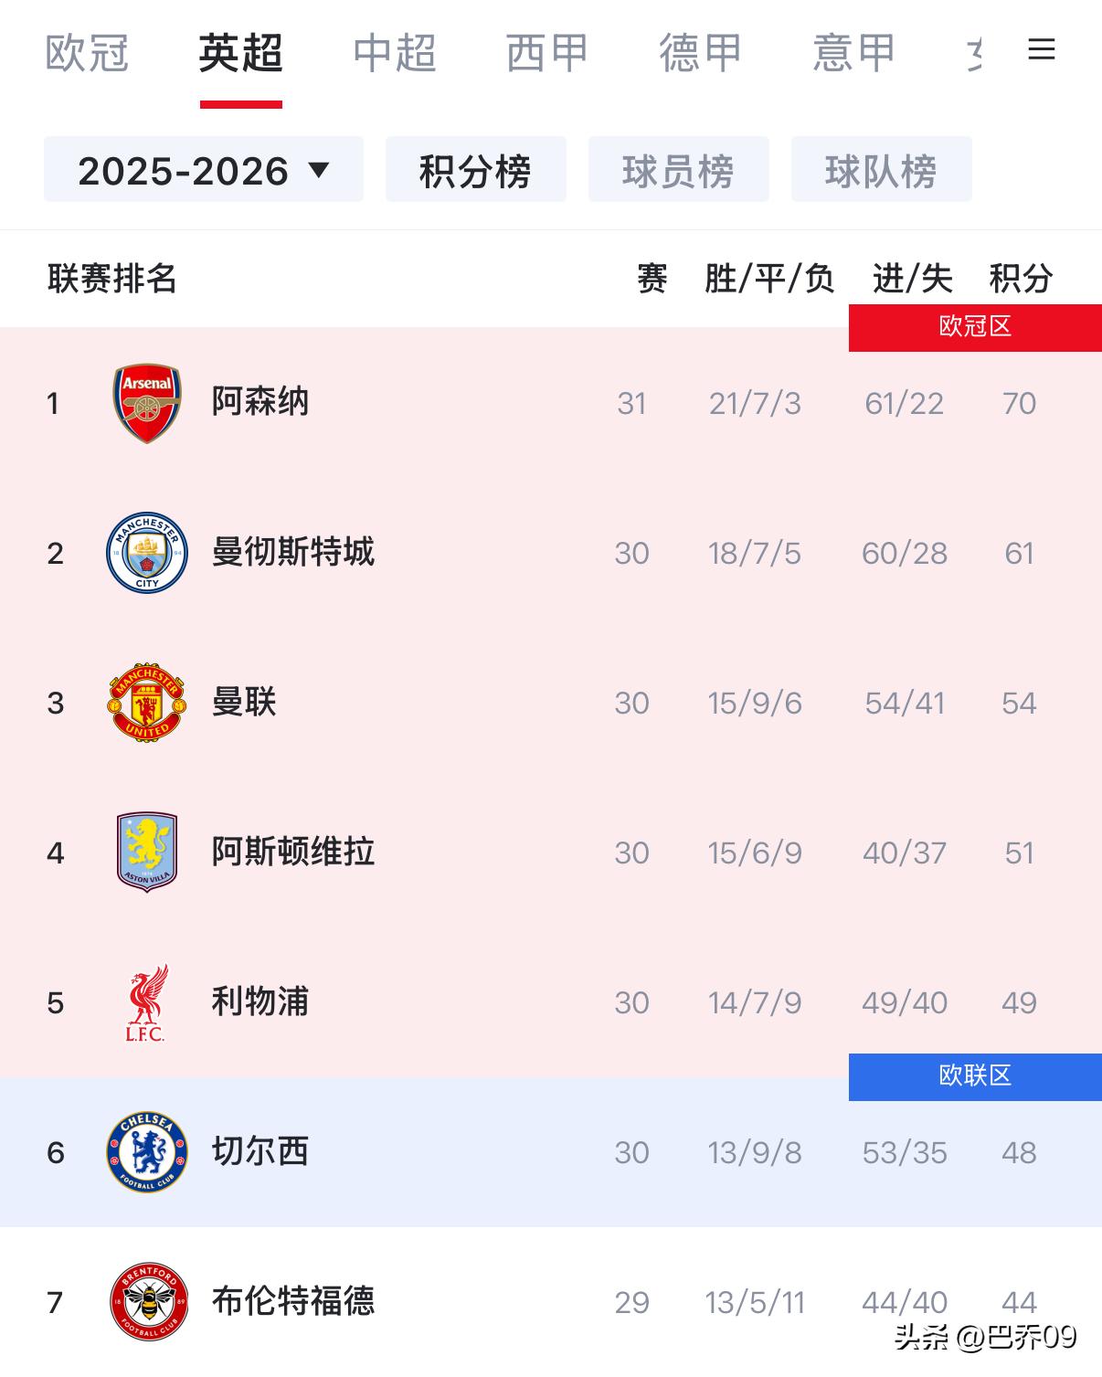Open the 意甲 league tab
Screen dimensions: 1102x1377
[853, 53]
